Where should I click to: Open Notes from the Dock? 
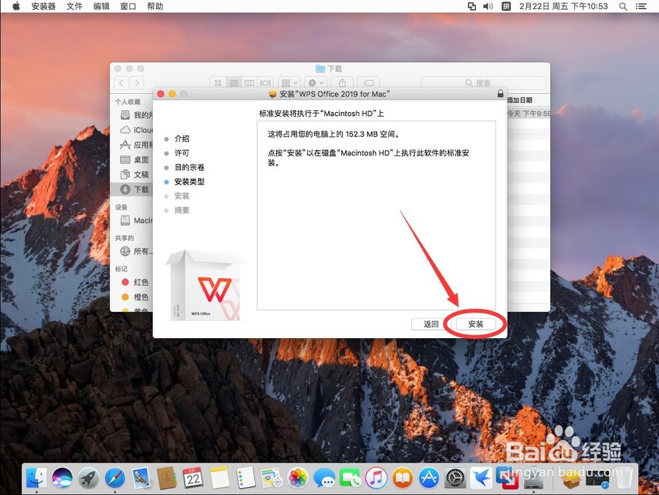tap(219, 478)
